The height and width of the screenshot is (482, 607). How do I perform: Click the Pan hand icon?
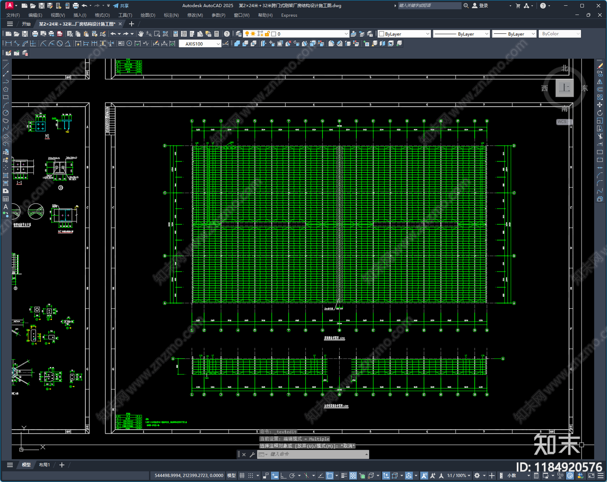click(x=141, y=34)
